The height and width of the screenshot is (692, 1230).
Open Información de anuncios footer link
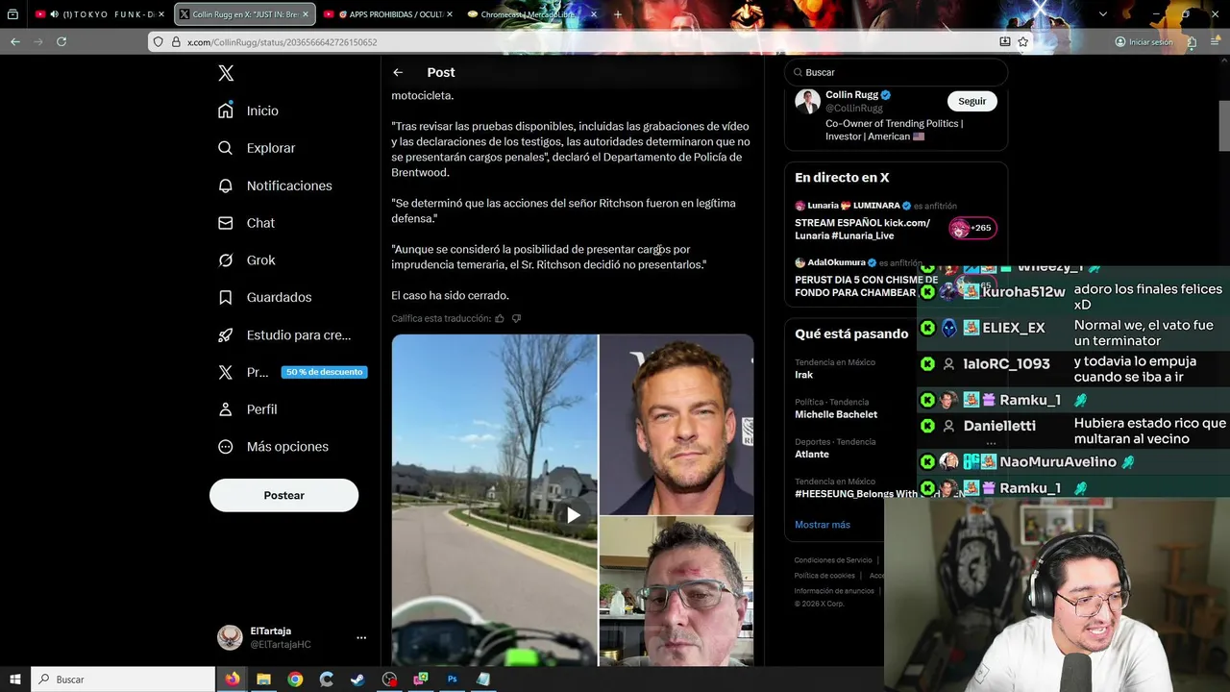pyautogui.click(x=834, y=591)
